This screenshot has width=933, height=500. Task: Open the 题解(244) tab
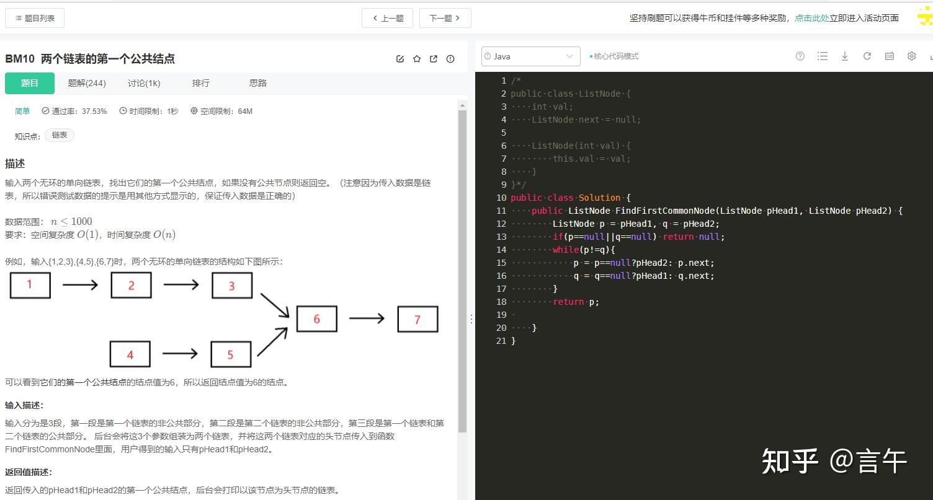87,82
